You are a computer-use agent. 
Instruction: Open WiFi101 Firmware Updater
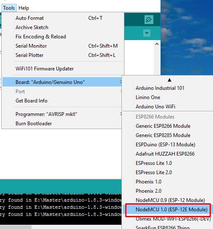tap(63, 68)
